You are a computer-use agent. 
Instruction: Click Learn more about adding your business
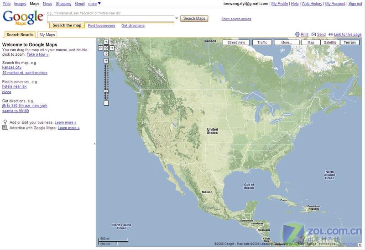point(65,122)
